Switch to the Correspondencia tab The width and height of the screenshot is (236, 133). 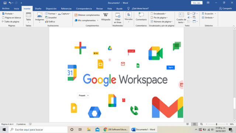click(84, 8)
